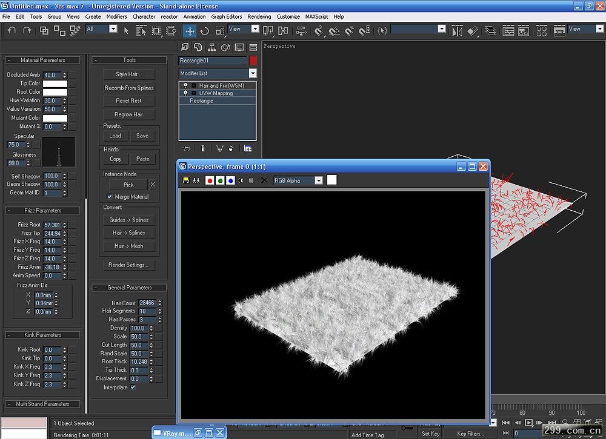The width and height of the screenshot is (606, 439).
Task: Collapse the General Parameters rollout
Action: tap(129, 288)
